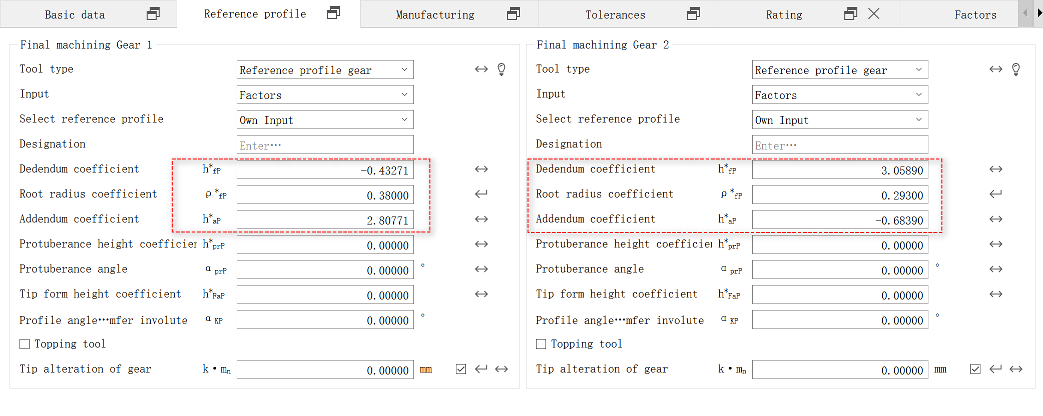Uncheck the Gear 1 Tip alteration checkbox

[x=461, y=369]
